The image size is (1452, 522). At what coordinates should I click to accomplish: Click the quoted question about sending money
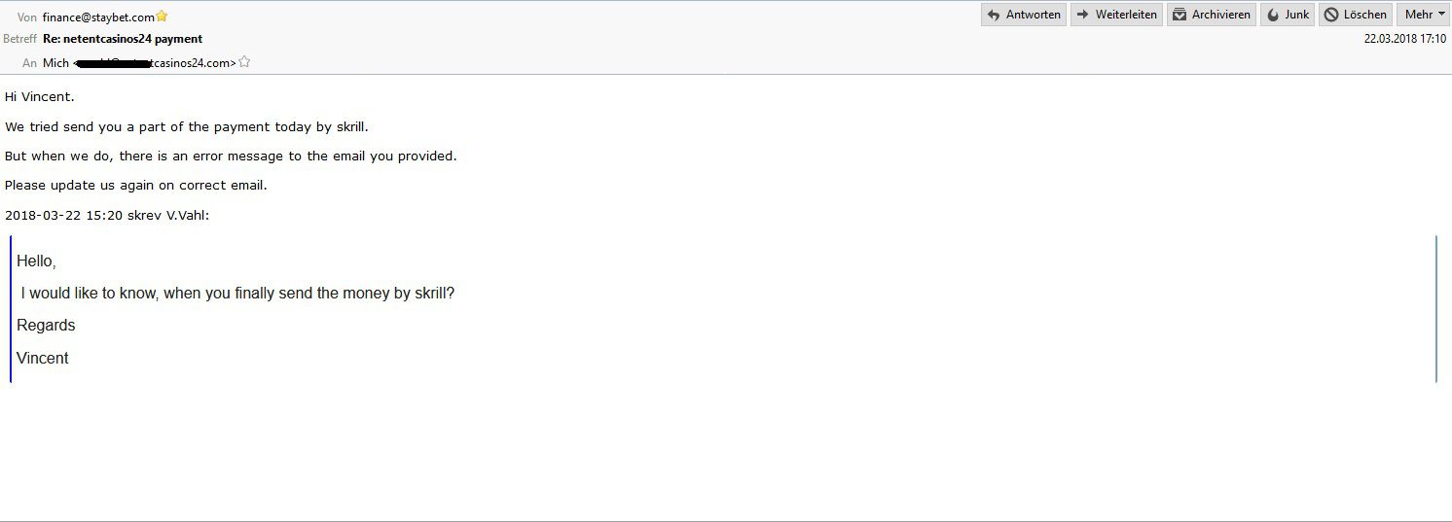[x=237, y=294]
